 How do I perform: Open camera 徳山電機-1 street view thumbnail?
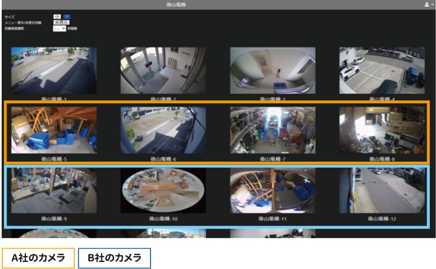54,70
